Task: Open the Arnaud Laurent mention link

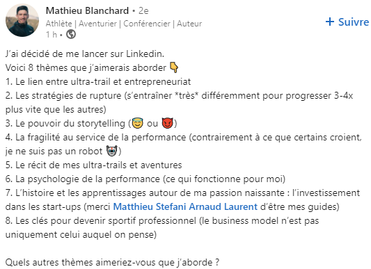Action: pos(223,206)
